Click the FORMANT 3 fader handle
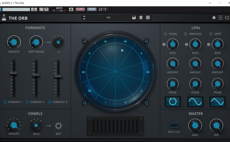 click(x=58, y=76)
